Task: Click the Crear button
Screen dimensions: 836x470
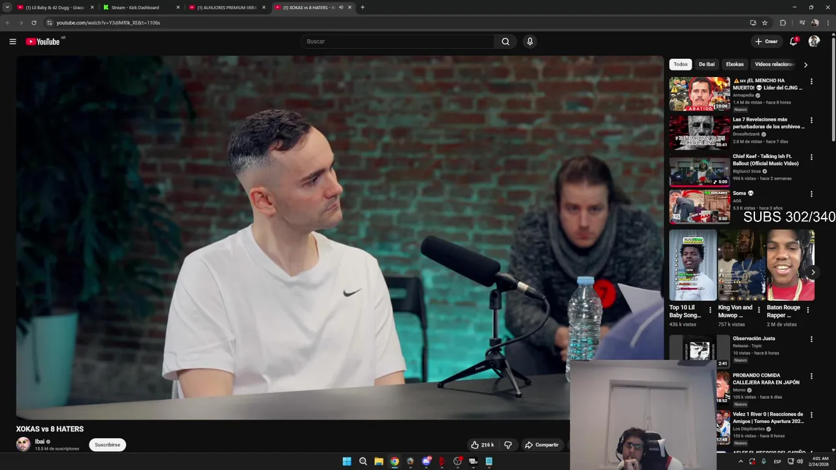Action: click(766, 42)
